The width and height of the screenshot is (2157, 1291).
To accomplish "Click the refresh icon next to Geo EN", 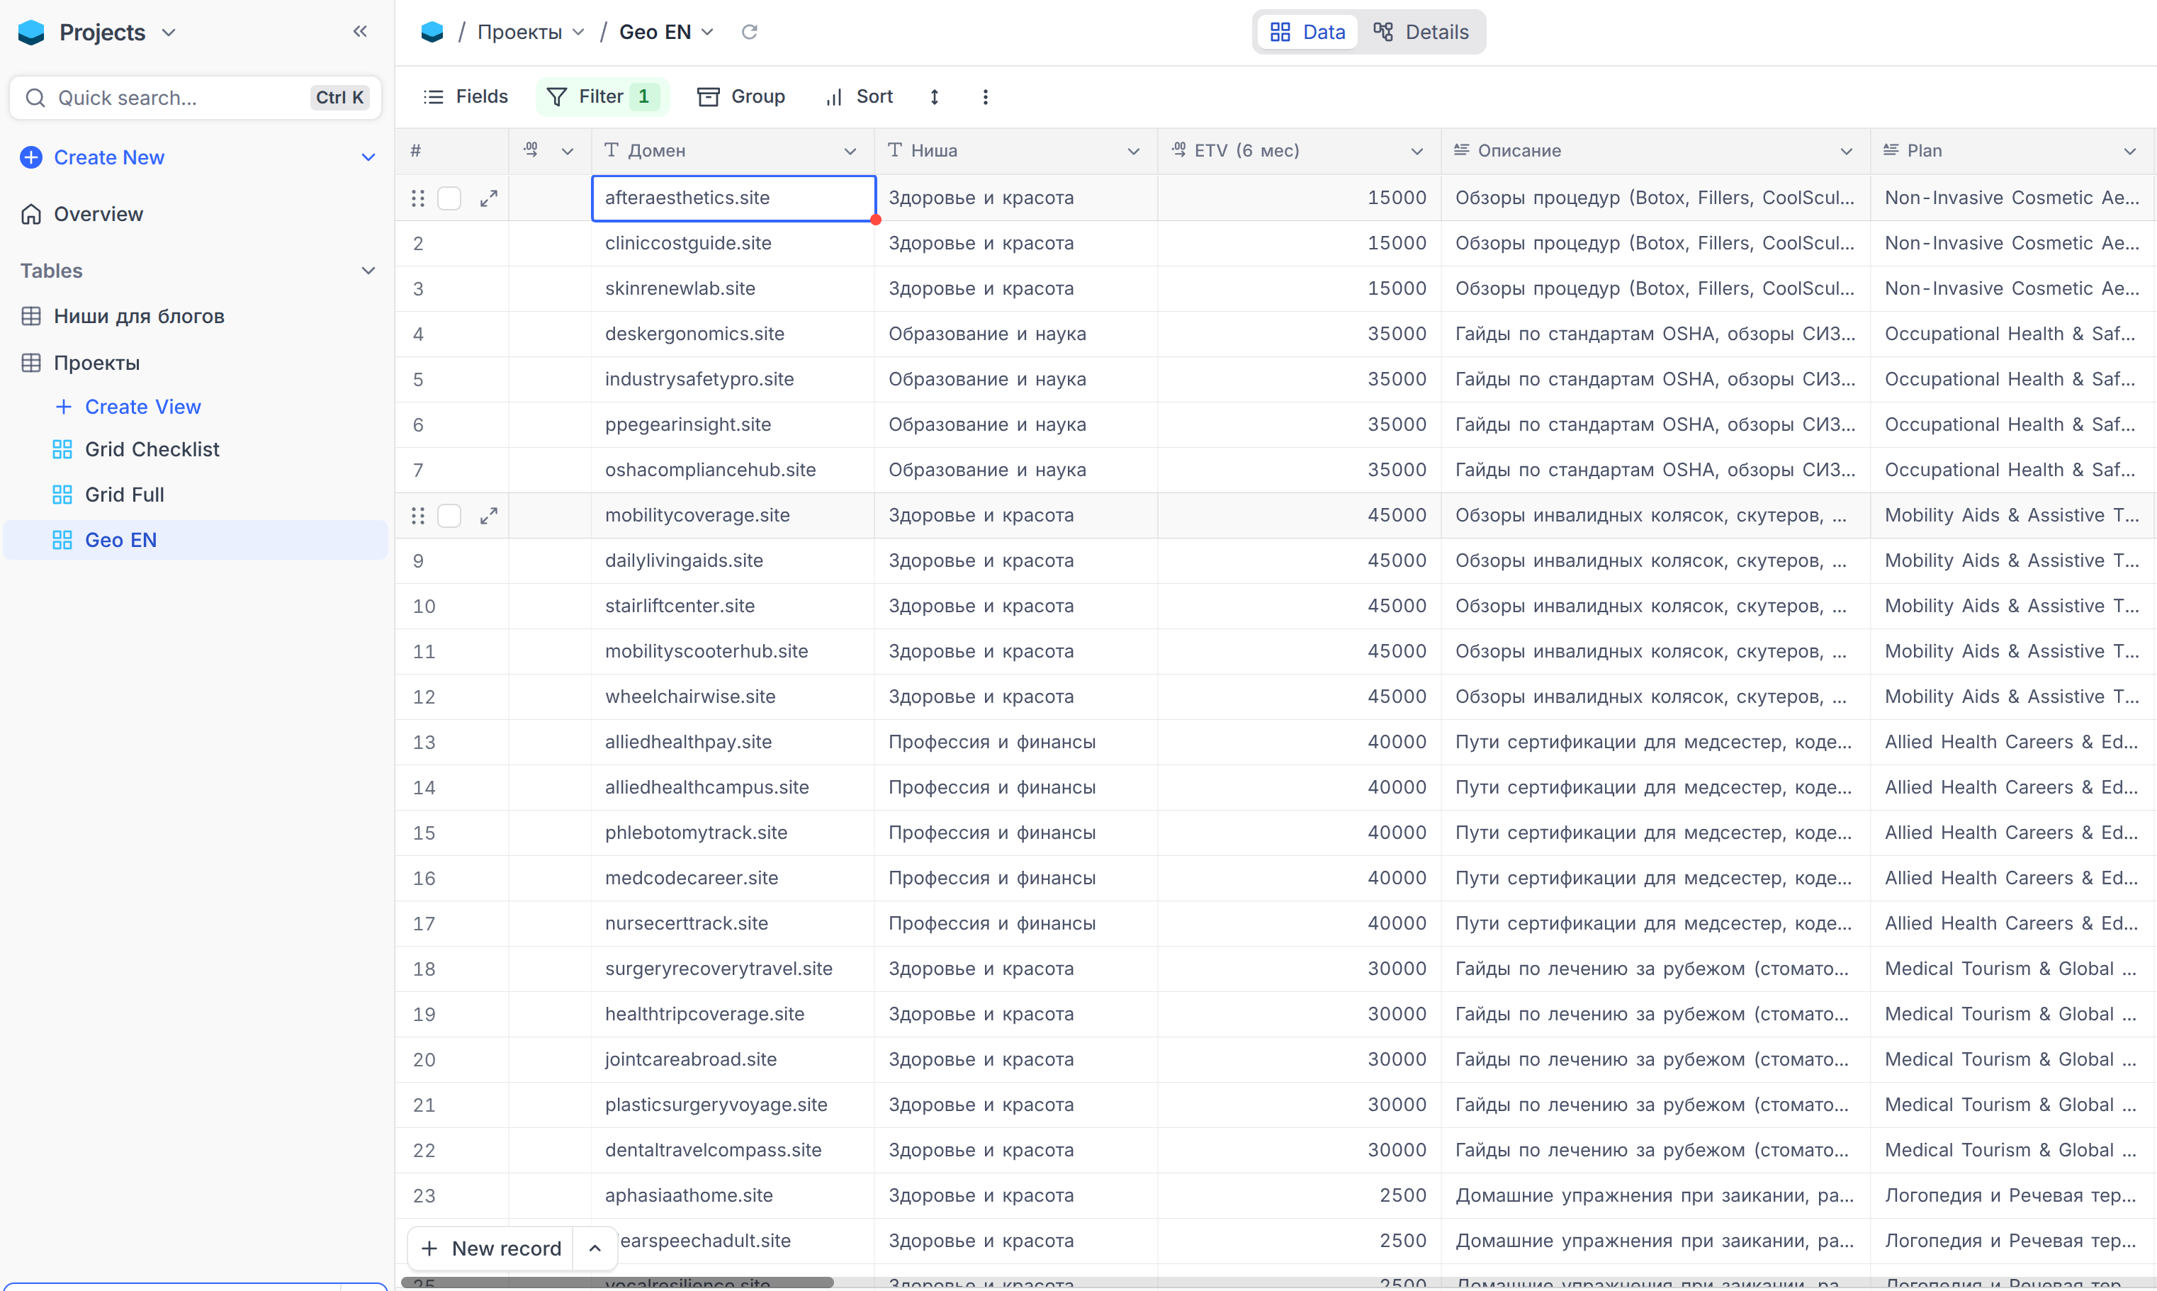I will [x=749, y=32].
